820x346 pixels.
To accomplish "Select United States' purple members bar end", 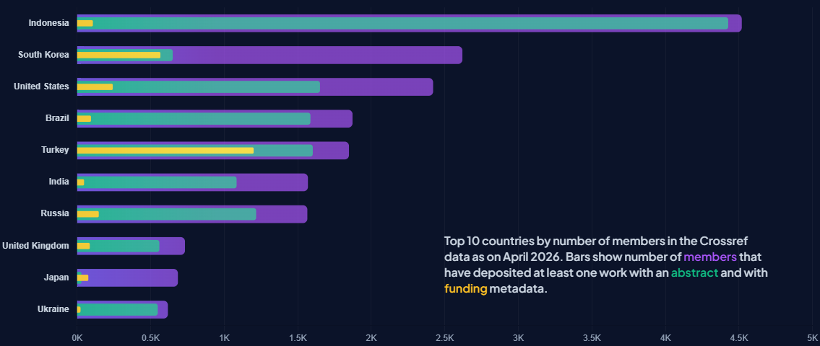I will pyautogui.click(x=376, y=86).
